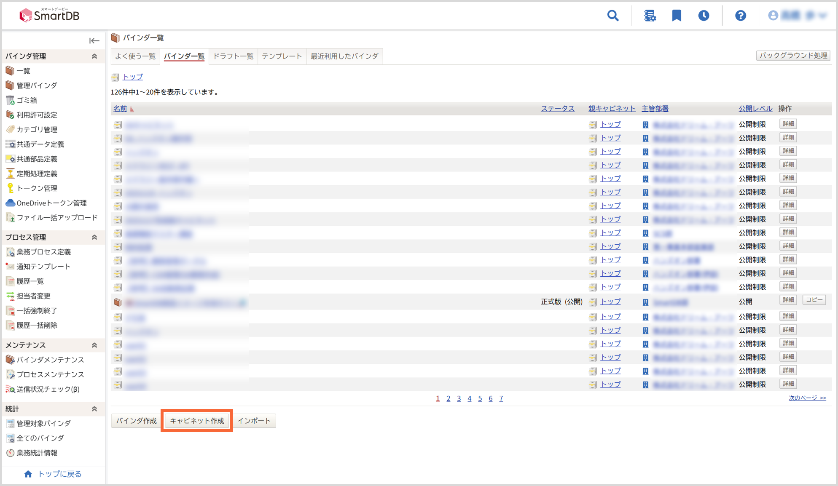Viewport: 838px width, 486px height.
Task: Click the プロセスメンテナンス icon
Action: [10, 374]
